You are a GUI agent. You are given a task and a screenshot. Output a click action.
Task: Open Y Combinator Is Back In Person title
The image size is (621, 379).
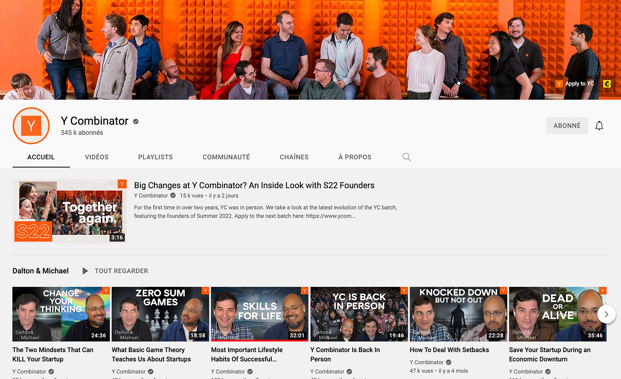(345, 355)
